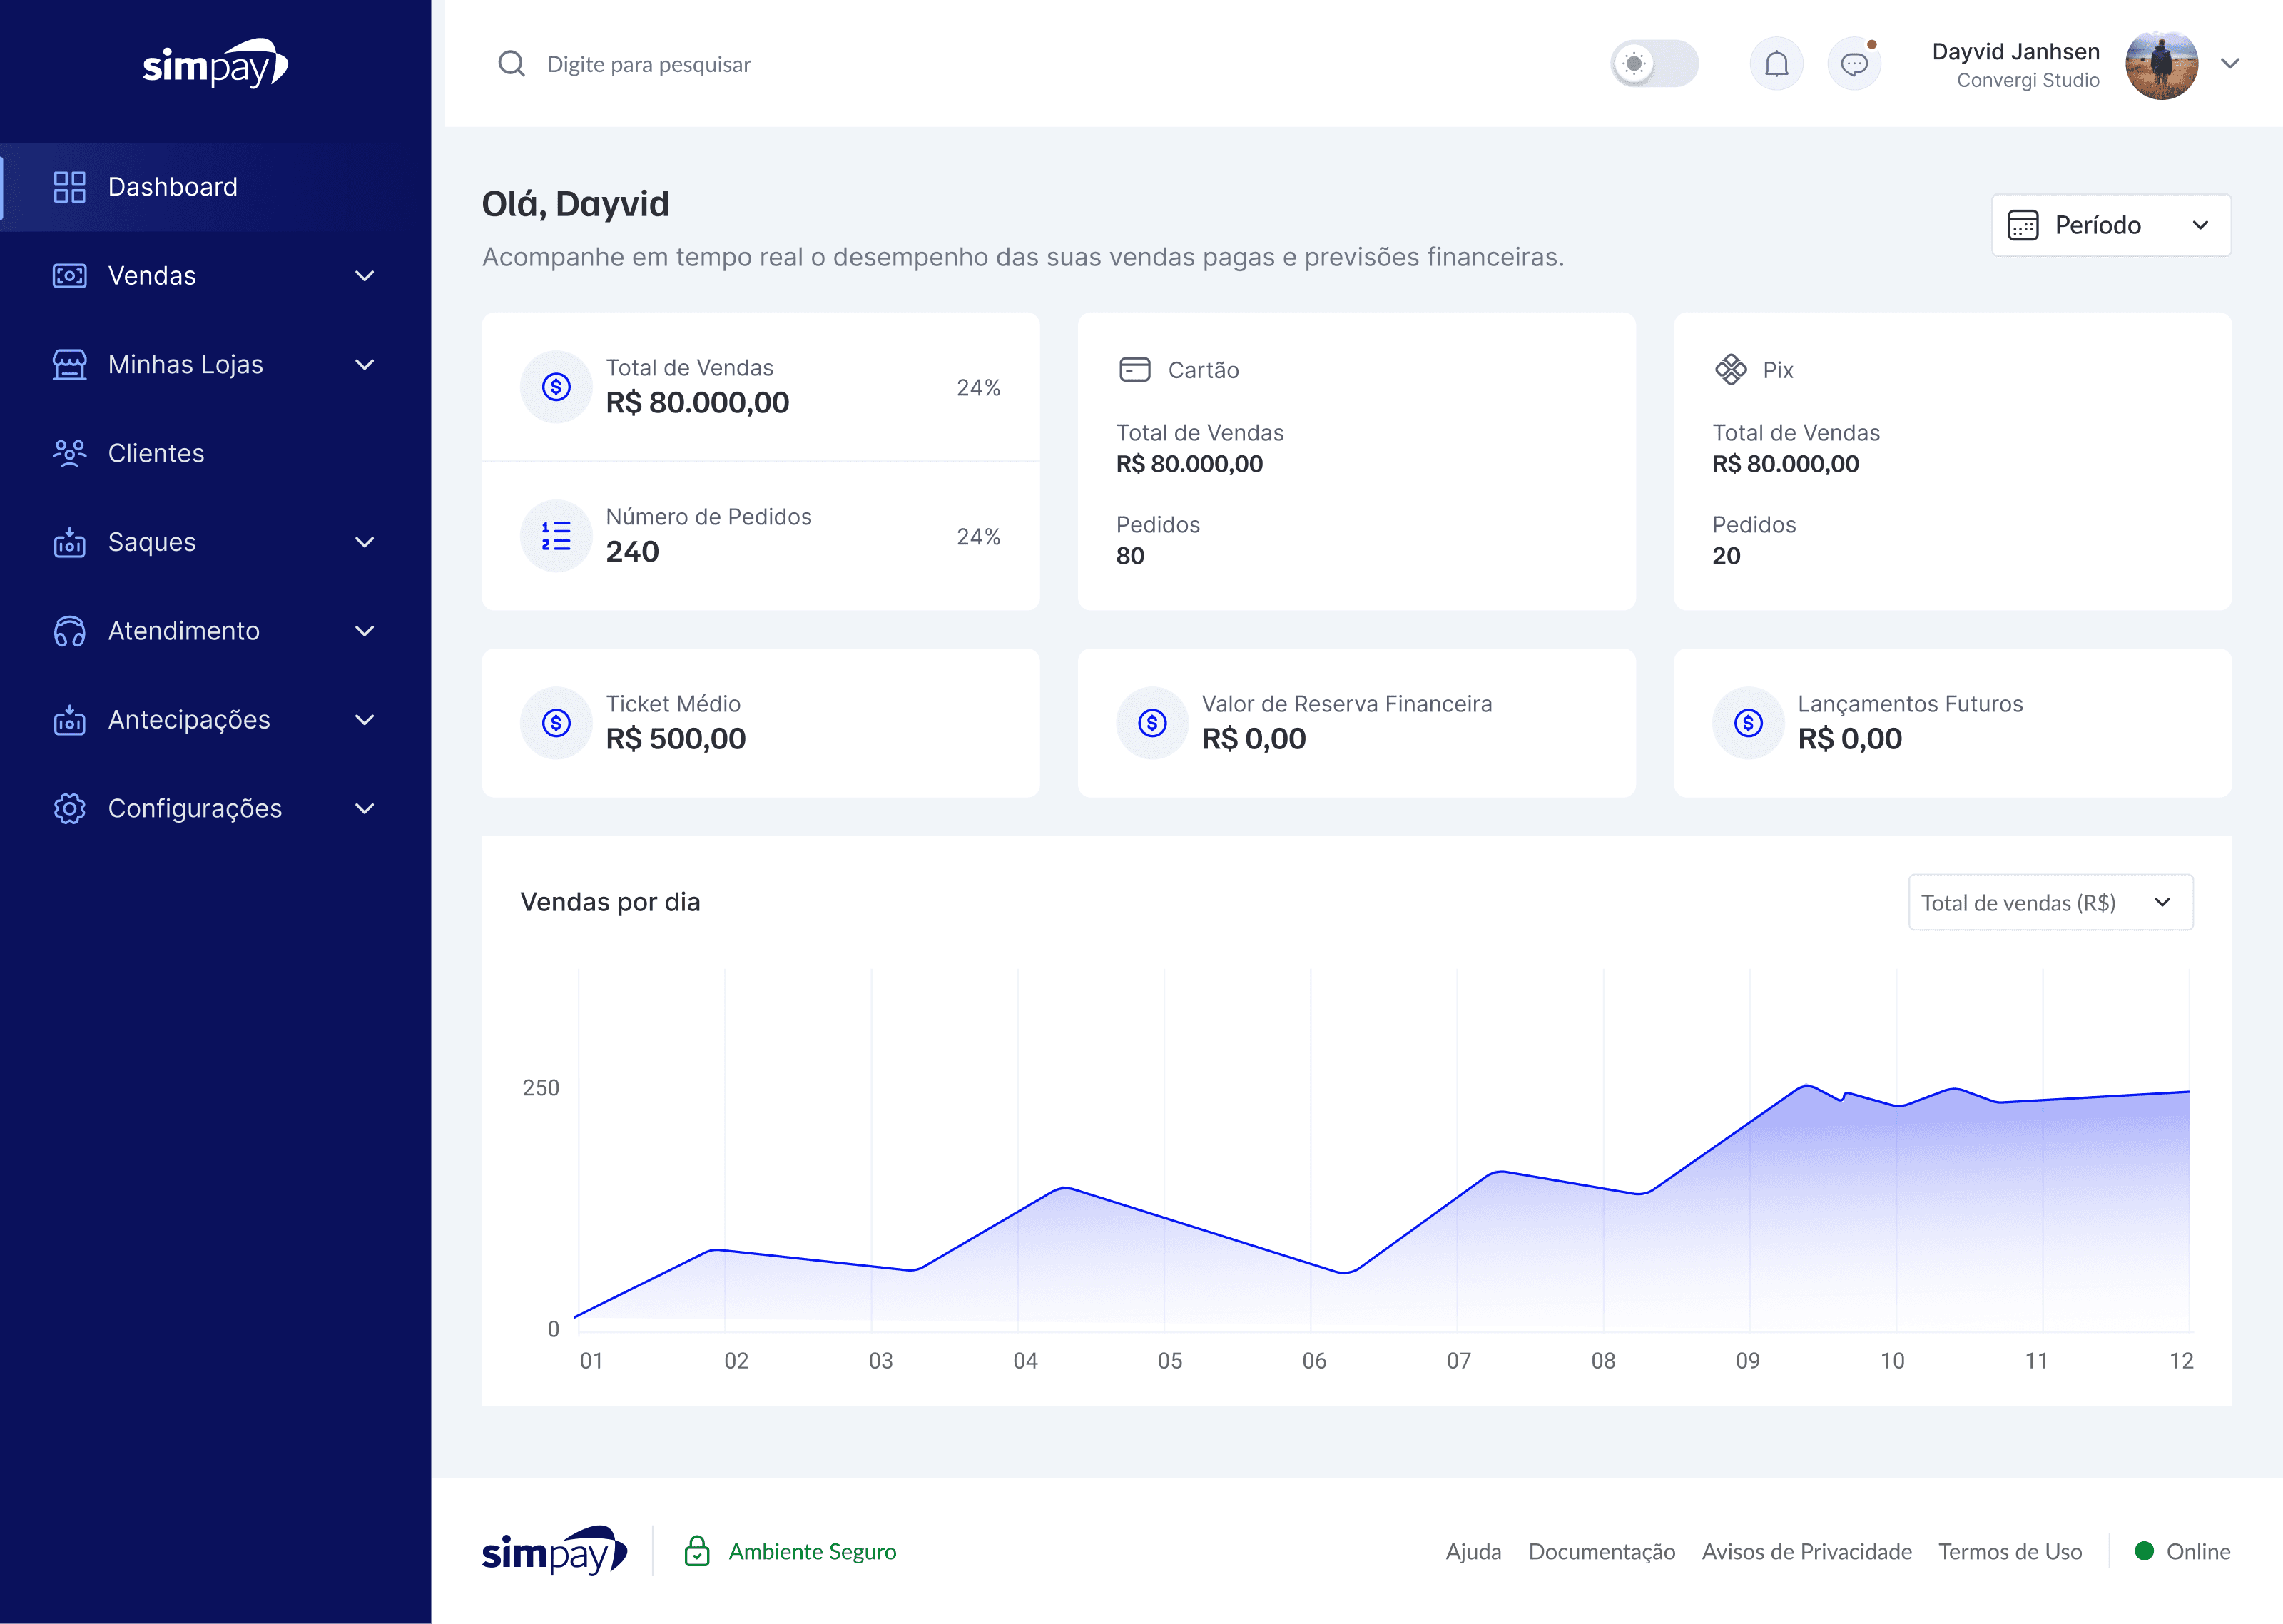Expand the Vendas menu chevron
This screenshot has width=2283, height=1624.
tap(365, 276)
